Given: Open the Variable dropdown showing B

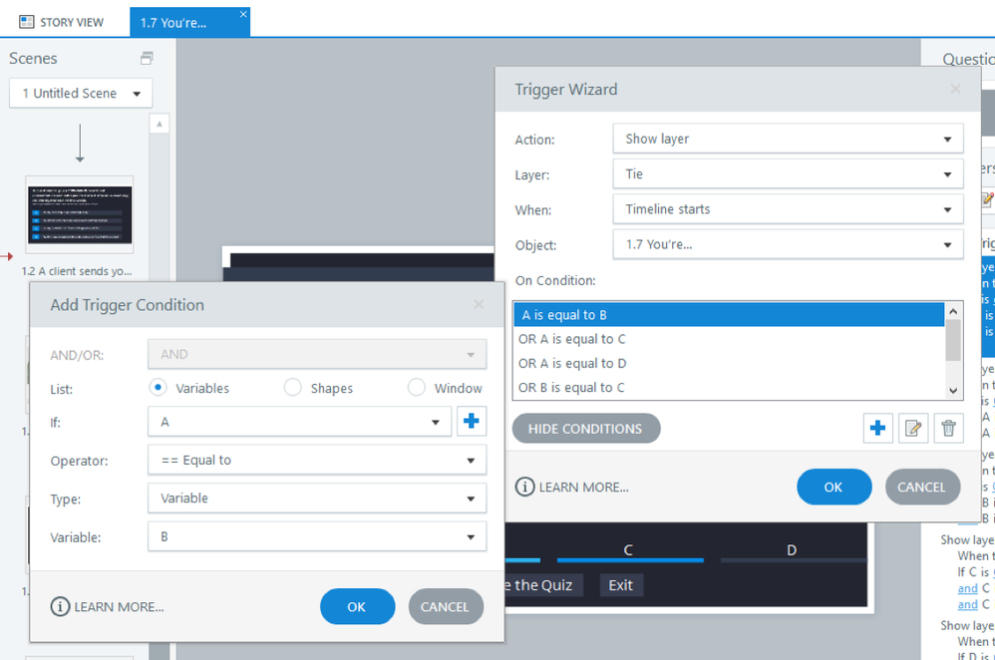Looking at the screenshot, I should (x=317, y=537).
